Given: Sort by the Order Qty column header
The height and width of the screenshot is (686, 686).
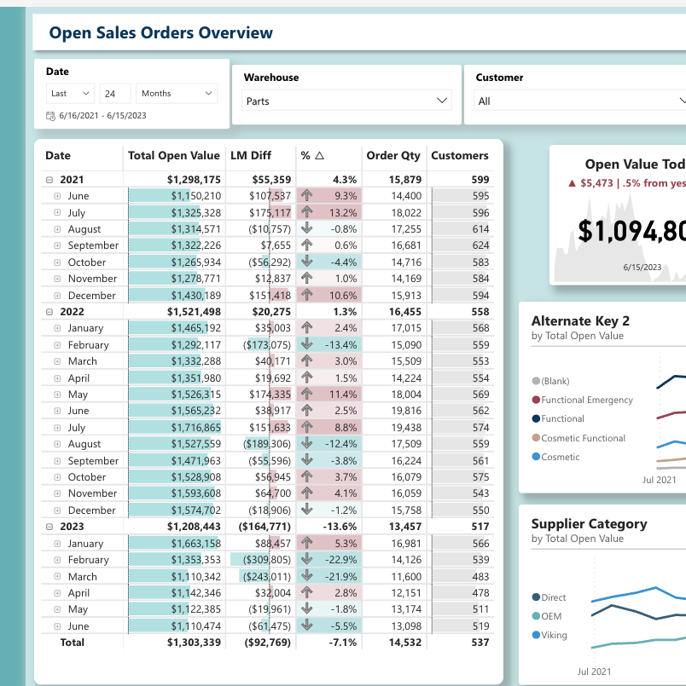Looking at the screenshot, I should click(x=393, y=156).
